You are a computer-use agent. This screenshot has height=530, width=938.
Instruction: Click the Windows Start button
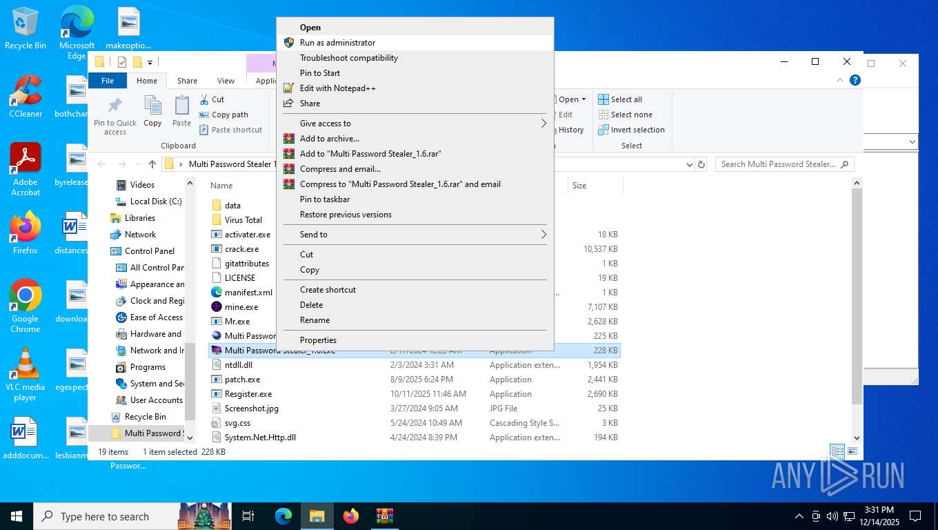16,516
